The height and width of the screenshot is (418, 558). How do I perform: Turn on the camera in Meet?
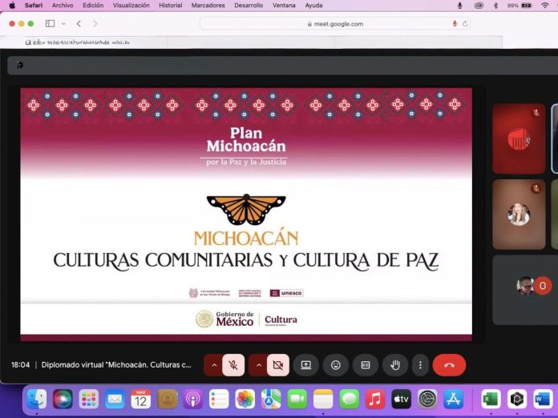(278, 365)
